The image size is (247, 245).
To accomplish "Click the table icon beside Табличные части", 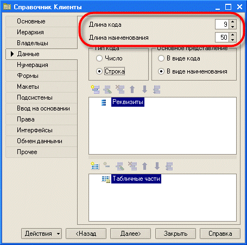I will (x=106, y=179).
